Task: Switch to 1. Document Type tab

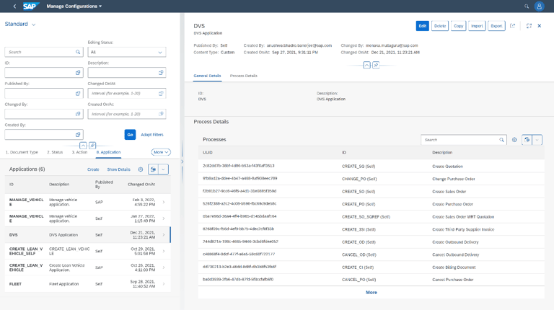Action: [x=22, y=152]
